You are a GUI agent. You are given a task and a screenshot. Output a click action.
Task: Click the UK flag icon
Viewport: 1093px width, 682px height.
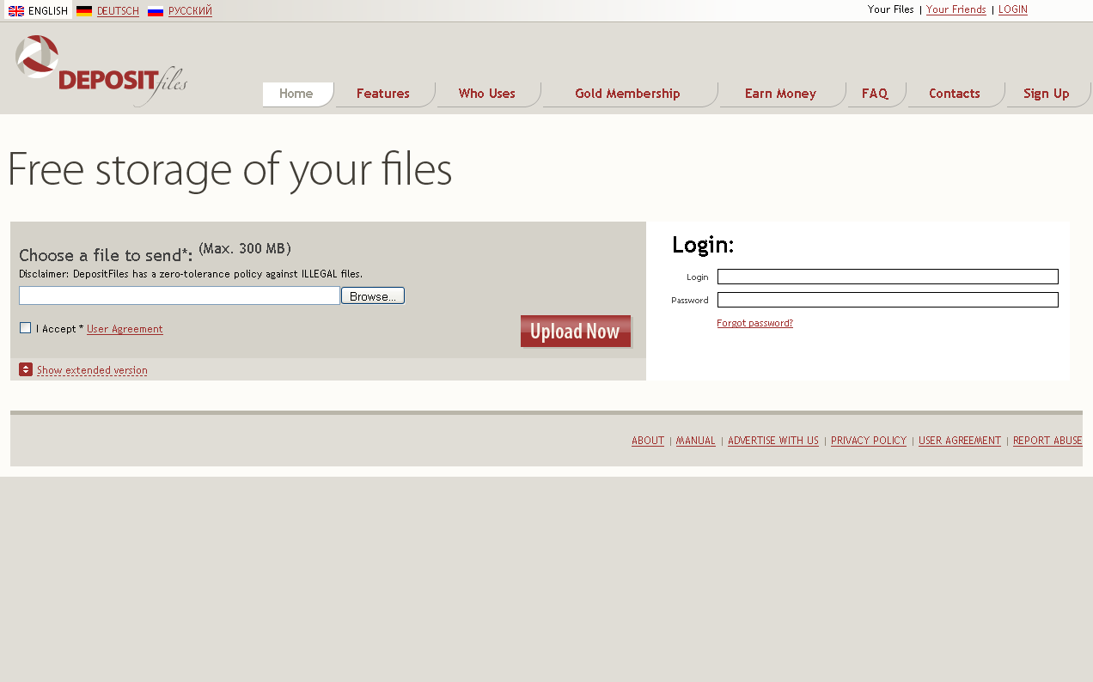tap(16, 11)
